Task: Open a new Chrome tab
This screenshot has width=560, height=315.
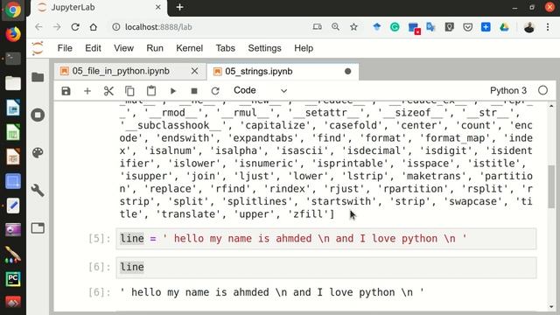Action: [179, 7]
